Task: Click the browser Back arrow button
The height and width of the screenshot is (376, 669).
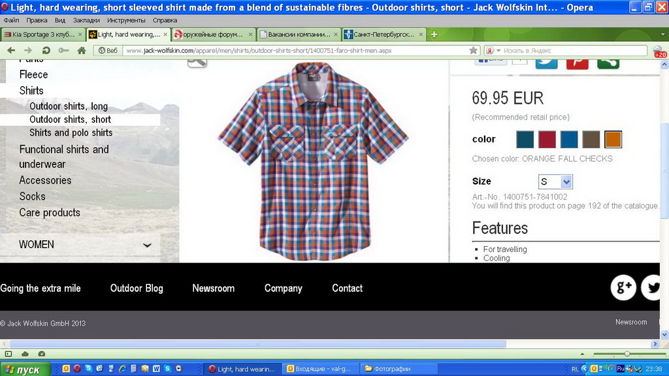Action: click(11, 50)
